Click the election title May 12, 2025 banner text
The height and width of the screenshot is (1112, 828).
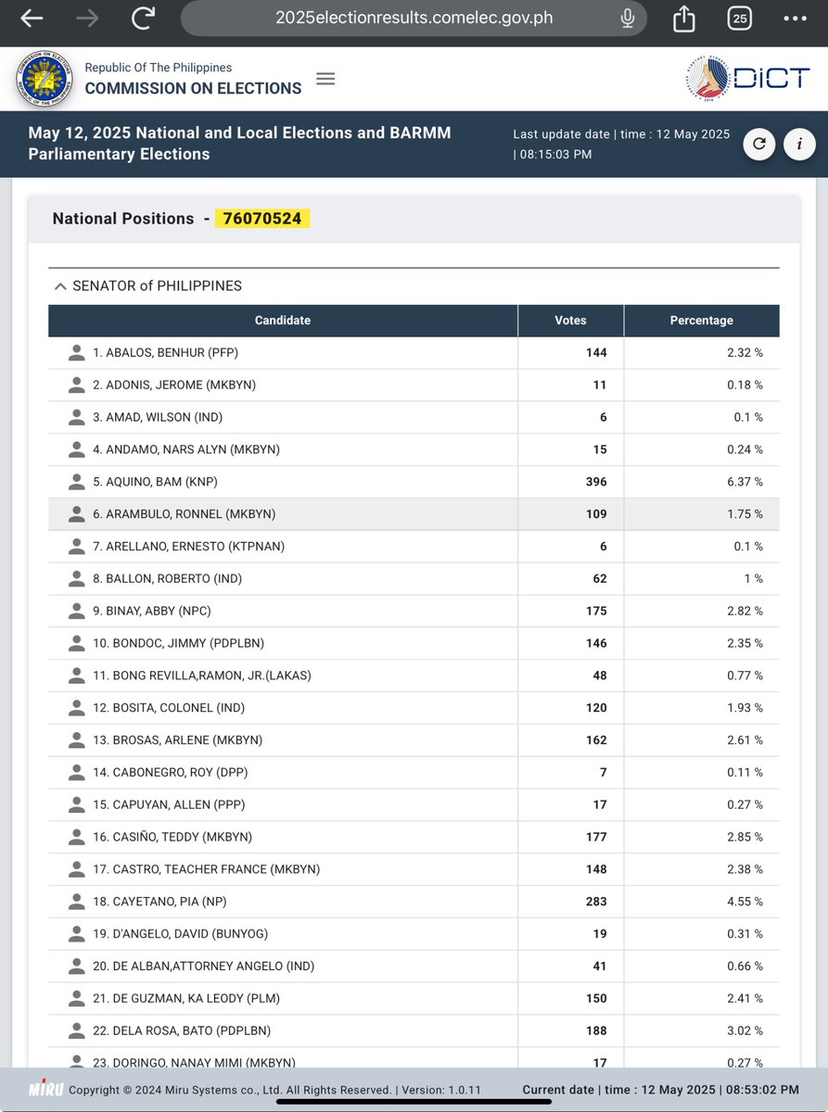[240, 144]
